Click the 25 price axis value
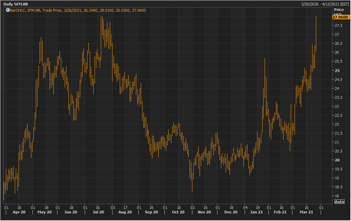Image resolution: width=351 pixels, height=221 pixels. [337, 71]
